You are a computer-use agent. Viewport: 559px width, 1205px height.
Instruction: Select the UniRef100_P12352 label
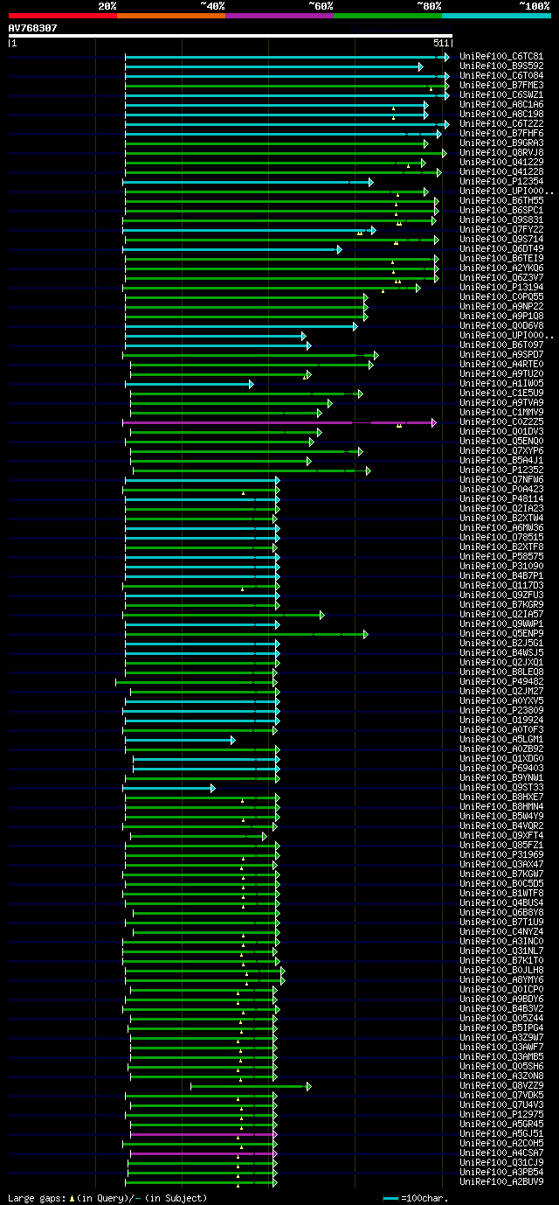click(501, 470)
